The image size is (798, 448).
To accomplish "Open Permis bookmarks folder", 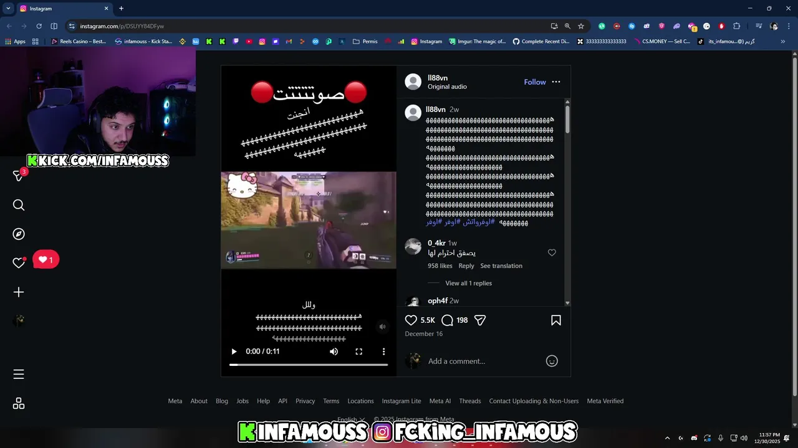I will click(365, 42).
